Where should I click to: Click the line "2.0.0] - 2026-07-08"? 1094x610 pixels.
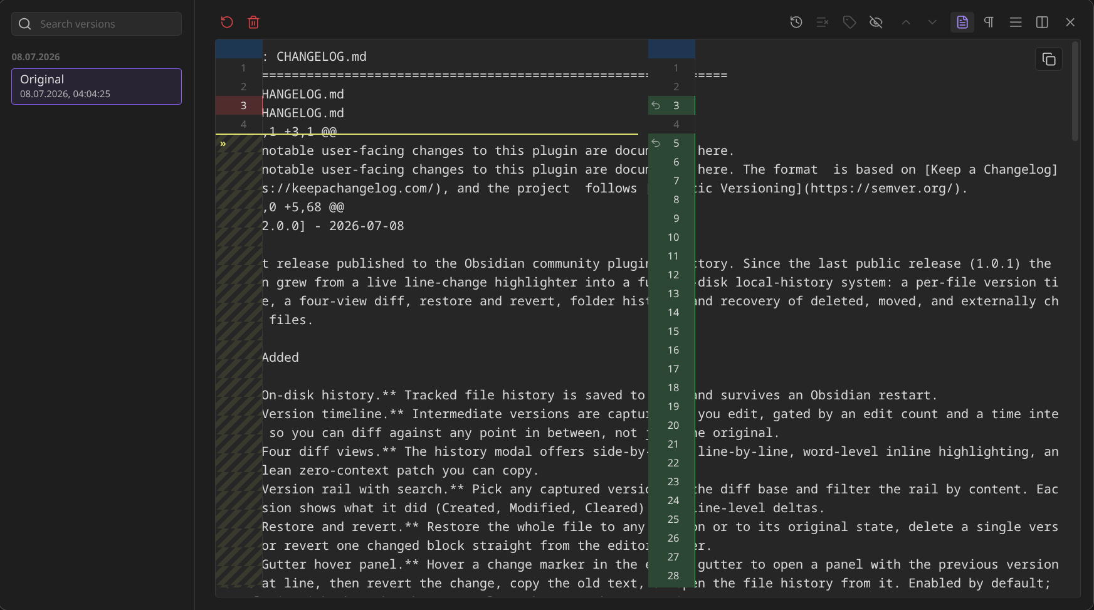click(333, 226)
